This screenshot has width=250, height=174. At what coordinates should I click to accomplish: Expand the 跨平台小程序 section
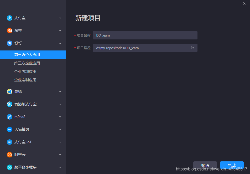coord(60,167)
